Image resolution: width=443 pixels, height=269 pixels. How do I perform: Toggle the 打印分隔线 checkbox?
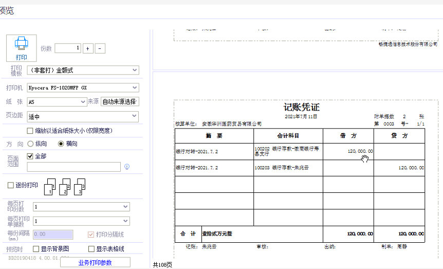pyautogui.click(x=91, y=235)
